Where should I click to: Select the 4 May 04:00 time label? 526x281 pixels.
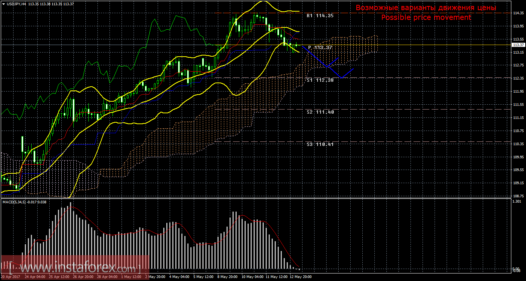click(179, 277)
